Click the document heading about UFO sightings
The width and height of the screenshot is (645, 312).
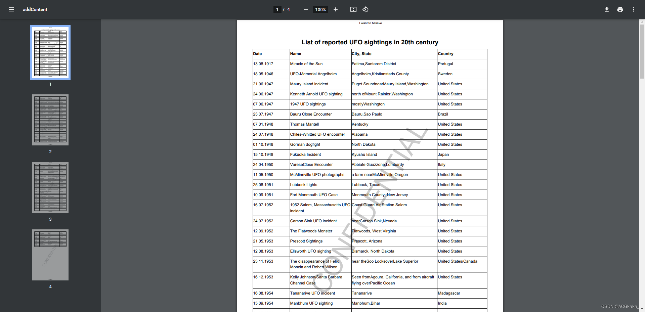tap(370, 42)
